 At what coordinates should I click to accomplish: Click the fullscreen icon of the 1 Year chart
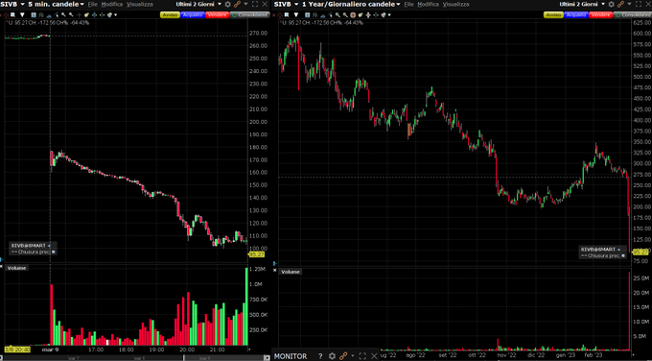(639, 4)
